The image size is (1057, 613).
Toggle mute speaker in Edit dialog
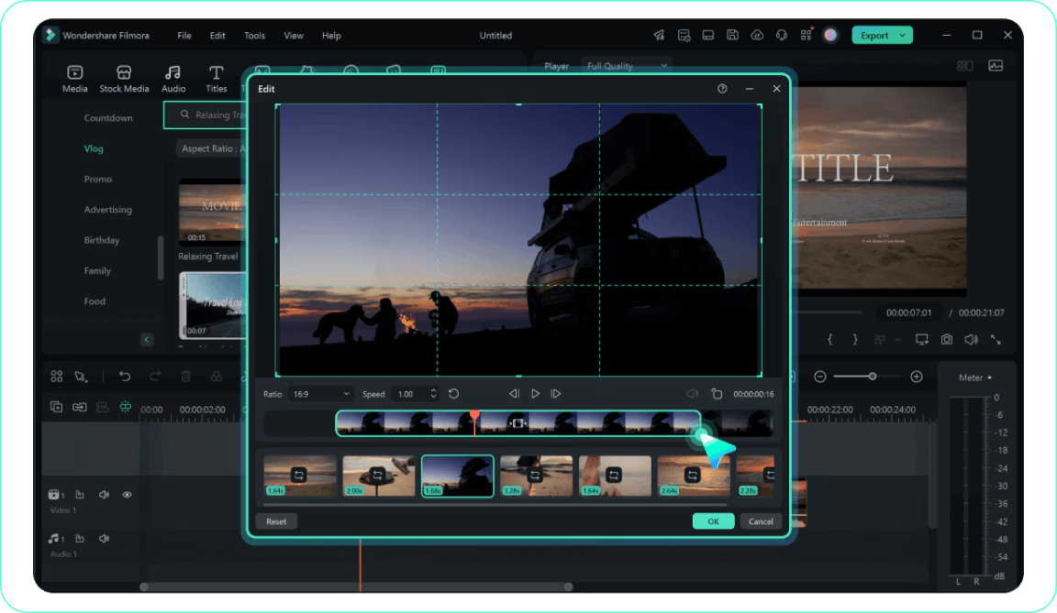[x=693, y=394]
